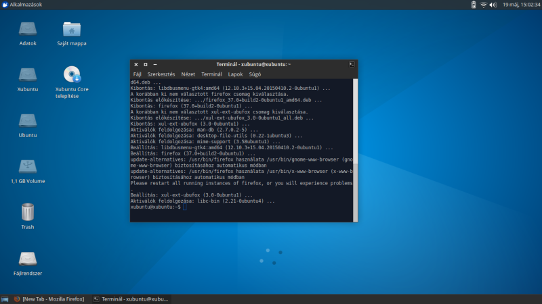This screenshot has width=542, height=304.
Task: Open the Alkalmazások applications menu
Action: 22,5
